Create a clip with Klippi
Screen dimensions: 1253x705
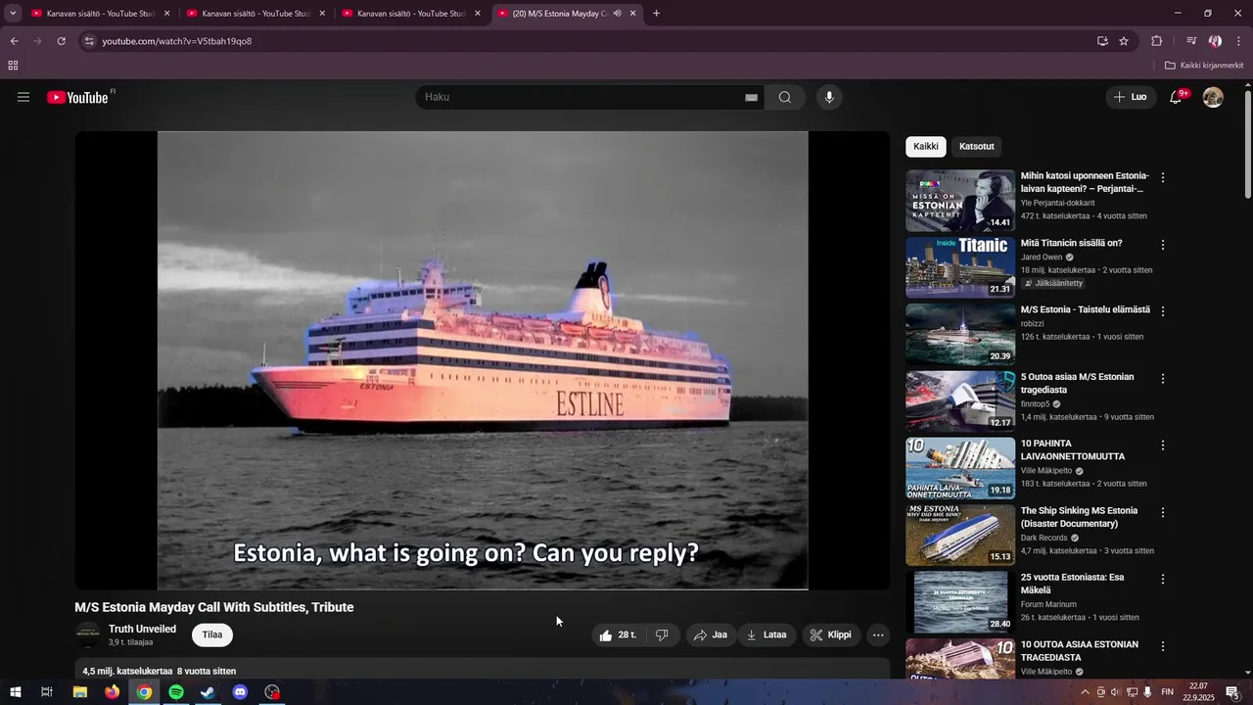coord(831,634)
